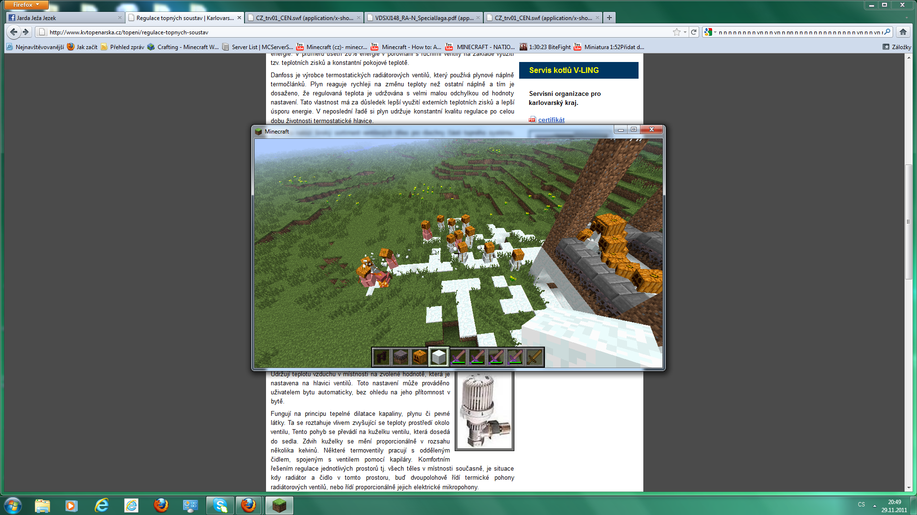This screenshot has height=515, width=917.
Task: Click the PDF icon beside the certifikát link
Action: (x=532, y=120)
